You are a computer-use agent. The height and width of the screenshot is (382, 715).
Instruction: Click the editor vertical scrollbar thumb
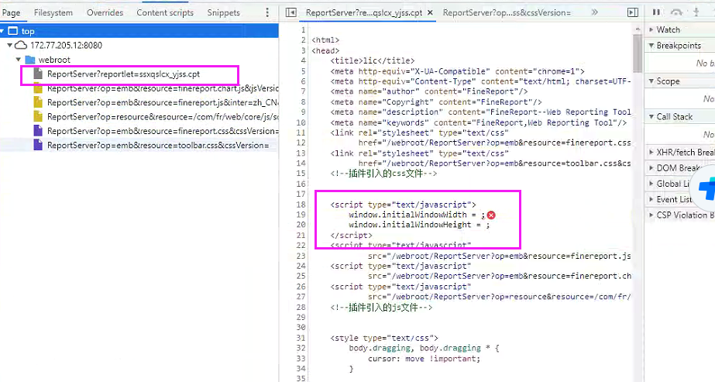coord(638,53)
